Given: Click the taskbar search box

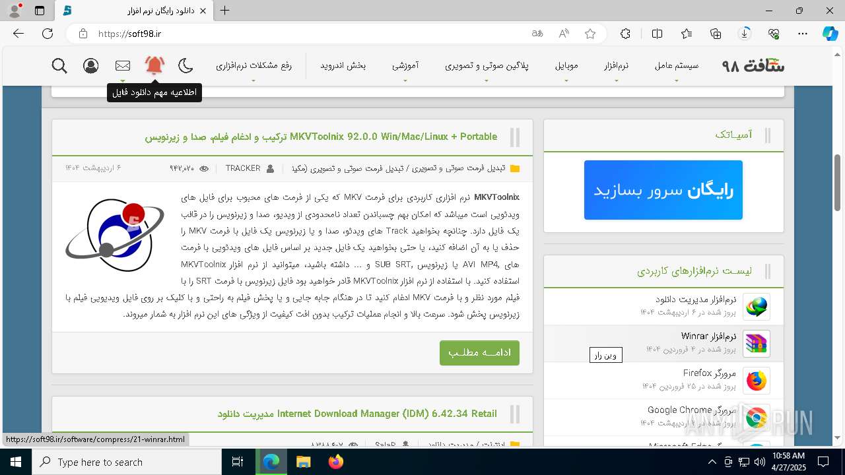Looking at the screenshot, I should pos(127,462).
